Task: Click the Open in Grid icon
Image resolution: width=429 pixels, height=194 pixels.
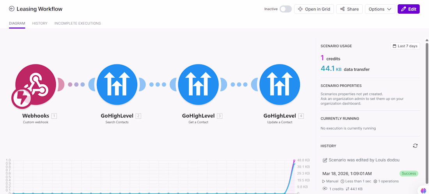Action: tap(300, 9)
